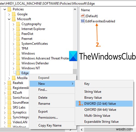This screenshot has height=132, width=136.
Task: Expand the Realtek key
Action: coord(5,83)
